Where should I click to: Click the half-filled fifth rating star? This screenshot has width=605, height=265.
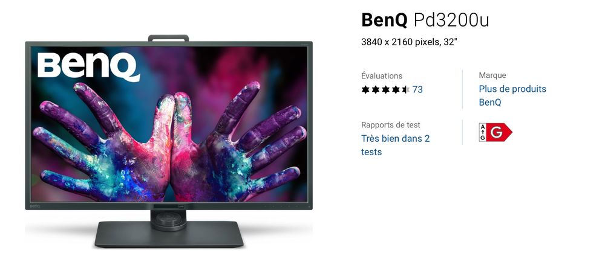pos(405,90)
